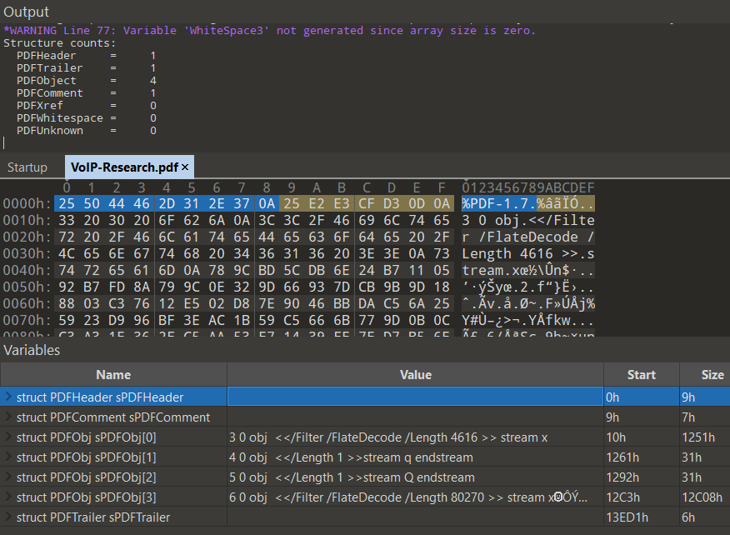Select 'struct PDFTrailer sPDFTrailer' name text
The image size is (730, 535).
click(x=93, y=517)
